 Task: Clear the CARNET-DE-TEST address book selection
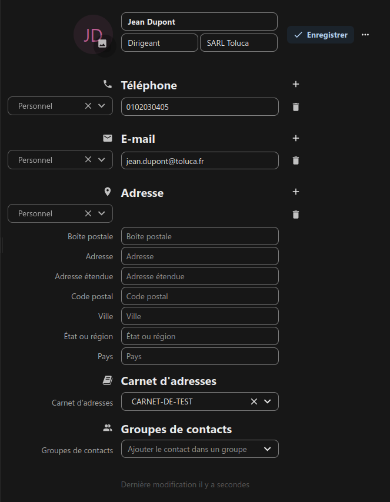tap(254, 401)
